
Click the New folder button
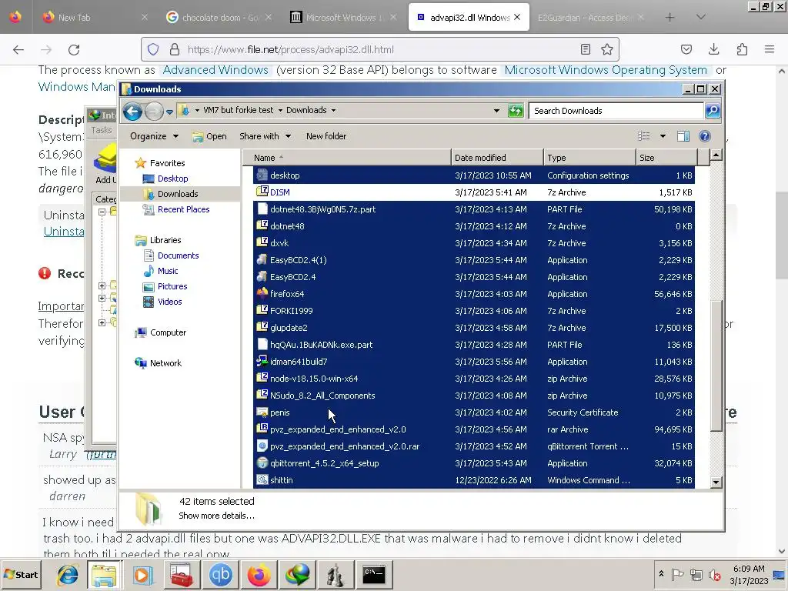click(326, 136)
